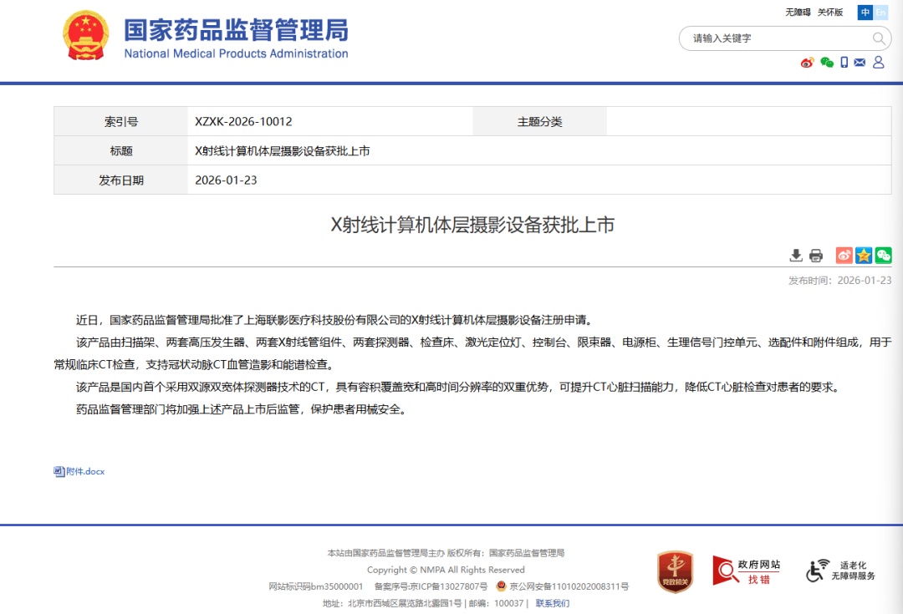Click the search magnifier icon
The image size is (903, 614).
coord(879,38)
